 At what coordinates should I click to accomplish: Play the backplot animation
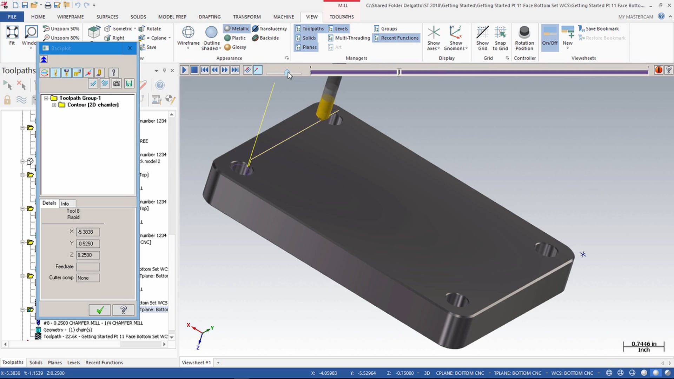[184, 70]
